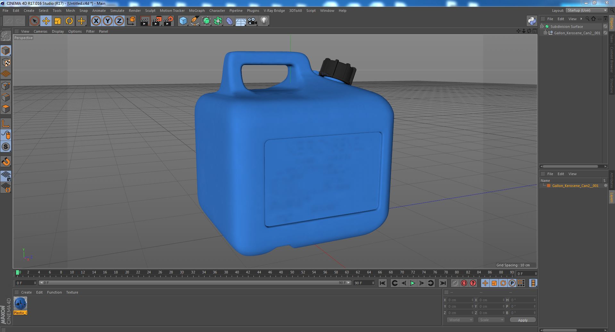Image resolution: width=615 pixels, height=332 pixels.
Task: Toggle parameter P keyframe recording
Action: click(x=512, y=283)
